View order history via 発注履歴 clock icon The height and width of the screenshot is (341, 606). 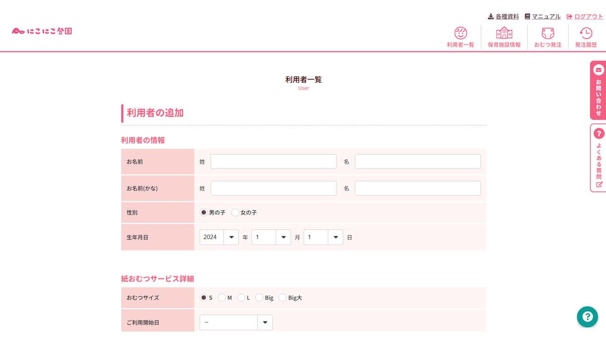pyautogui.click(x=586, y=33)
